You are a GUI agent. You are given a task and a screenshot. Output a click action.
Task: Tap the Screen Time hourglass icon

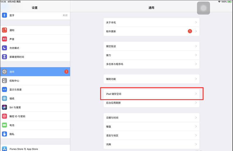point(4,57)
